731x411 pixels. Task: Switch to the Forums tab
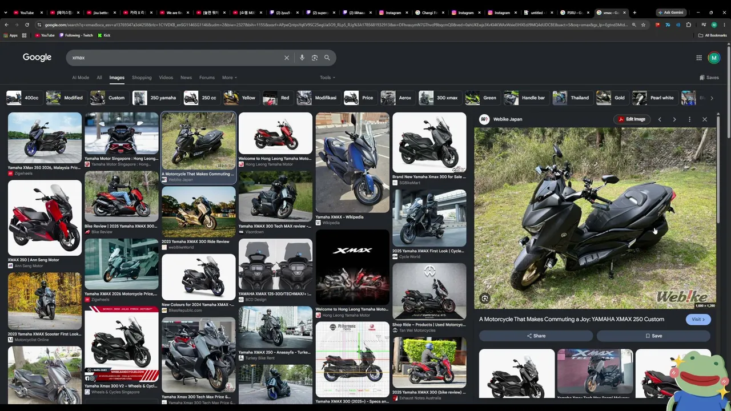[207, 78]
